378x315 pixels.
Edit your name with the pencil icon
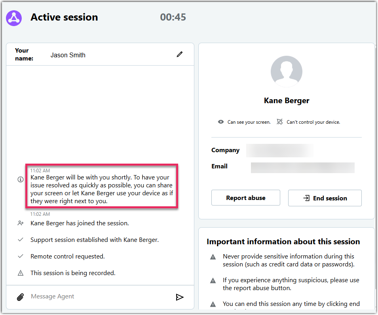point(180,55)
